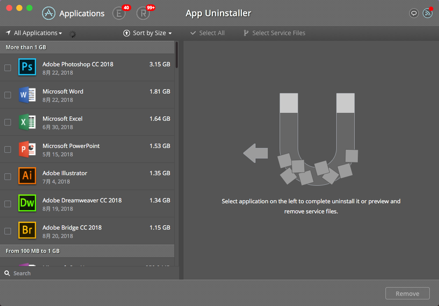Click the Adobe Illustrator app icon

pyautogui.click(x=27, y=176)
